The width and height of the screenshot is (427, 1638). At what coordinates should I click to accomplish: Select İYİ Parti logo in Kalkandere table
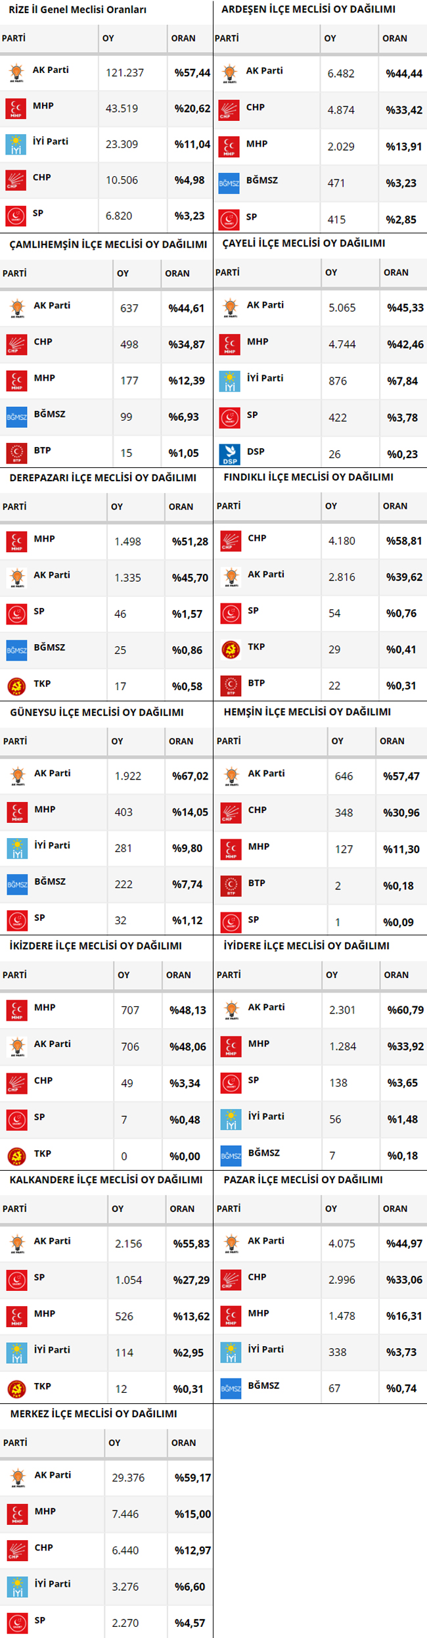coord(16,1353)
